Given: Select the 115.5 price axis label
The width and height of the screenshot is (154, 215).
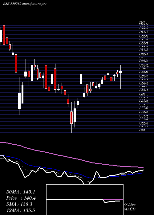Looking at the screenshot, I should point(144,111).
